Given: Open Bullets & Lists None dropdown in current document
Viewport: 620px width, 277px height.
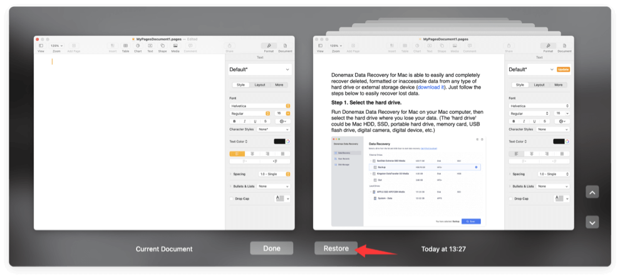Looking at the screenshot, I should pos(274,186).
